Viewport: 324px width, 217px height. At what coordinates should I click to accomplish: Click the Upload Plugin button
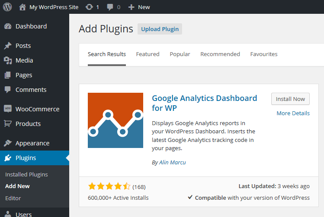[x=160, y=29]
